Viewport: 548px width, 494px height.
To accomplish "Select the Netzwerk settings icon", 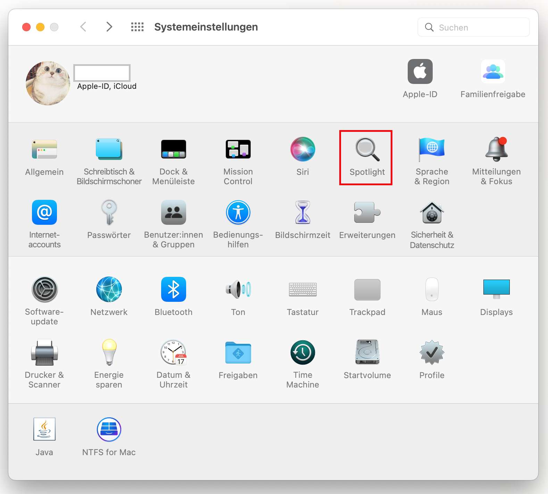I will (x=109, y=289).
